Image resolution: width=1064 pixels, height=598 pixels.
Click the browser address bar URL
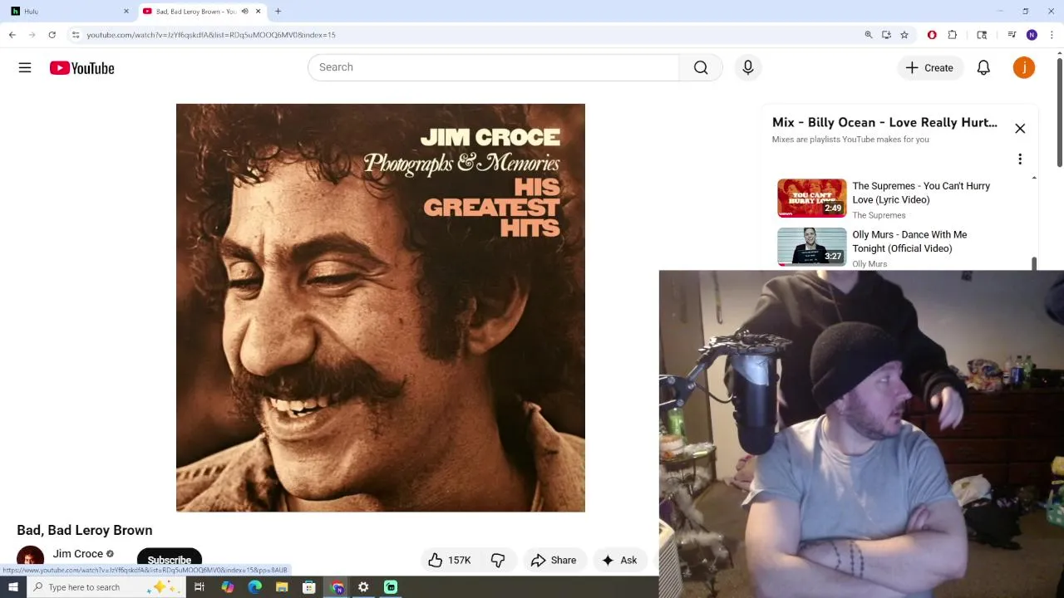(x=211, y=35)
